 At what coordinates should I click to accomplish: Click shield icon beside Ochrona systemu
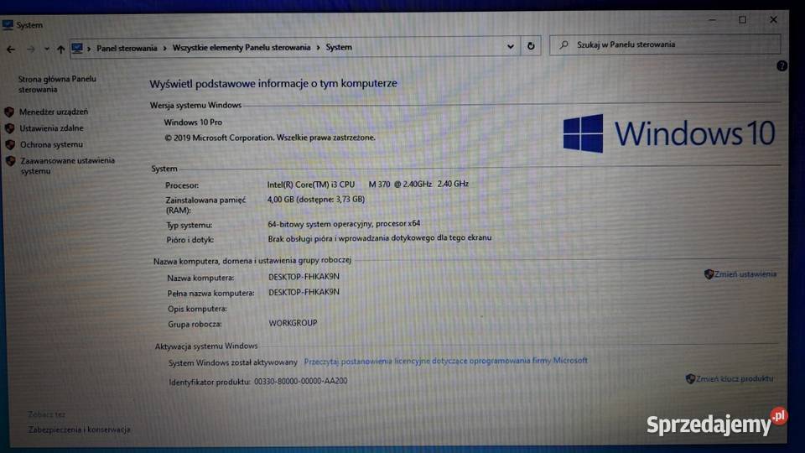[x=10, y=145]
